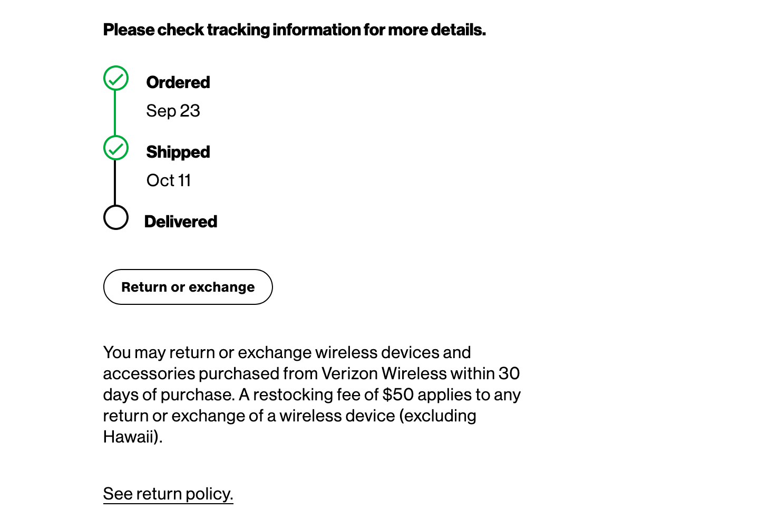
Task: Click the "Please check tracking information" heading
Action: click(294, 30)
